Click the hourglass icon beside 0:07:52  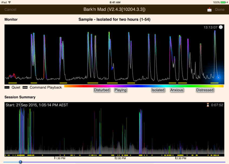[208, 105]
